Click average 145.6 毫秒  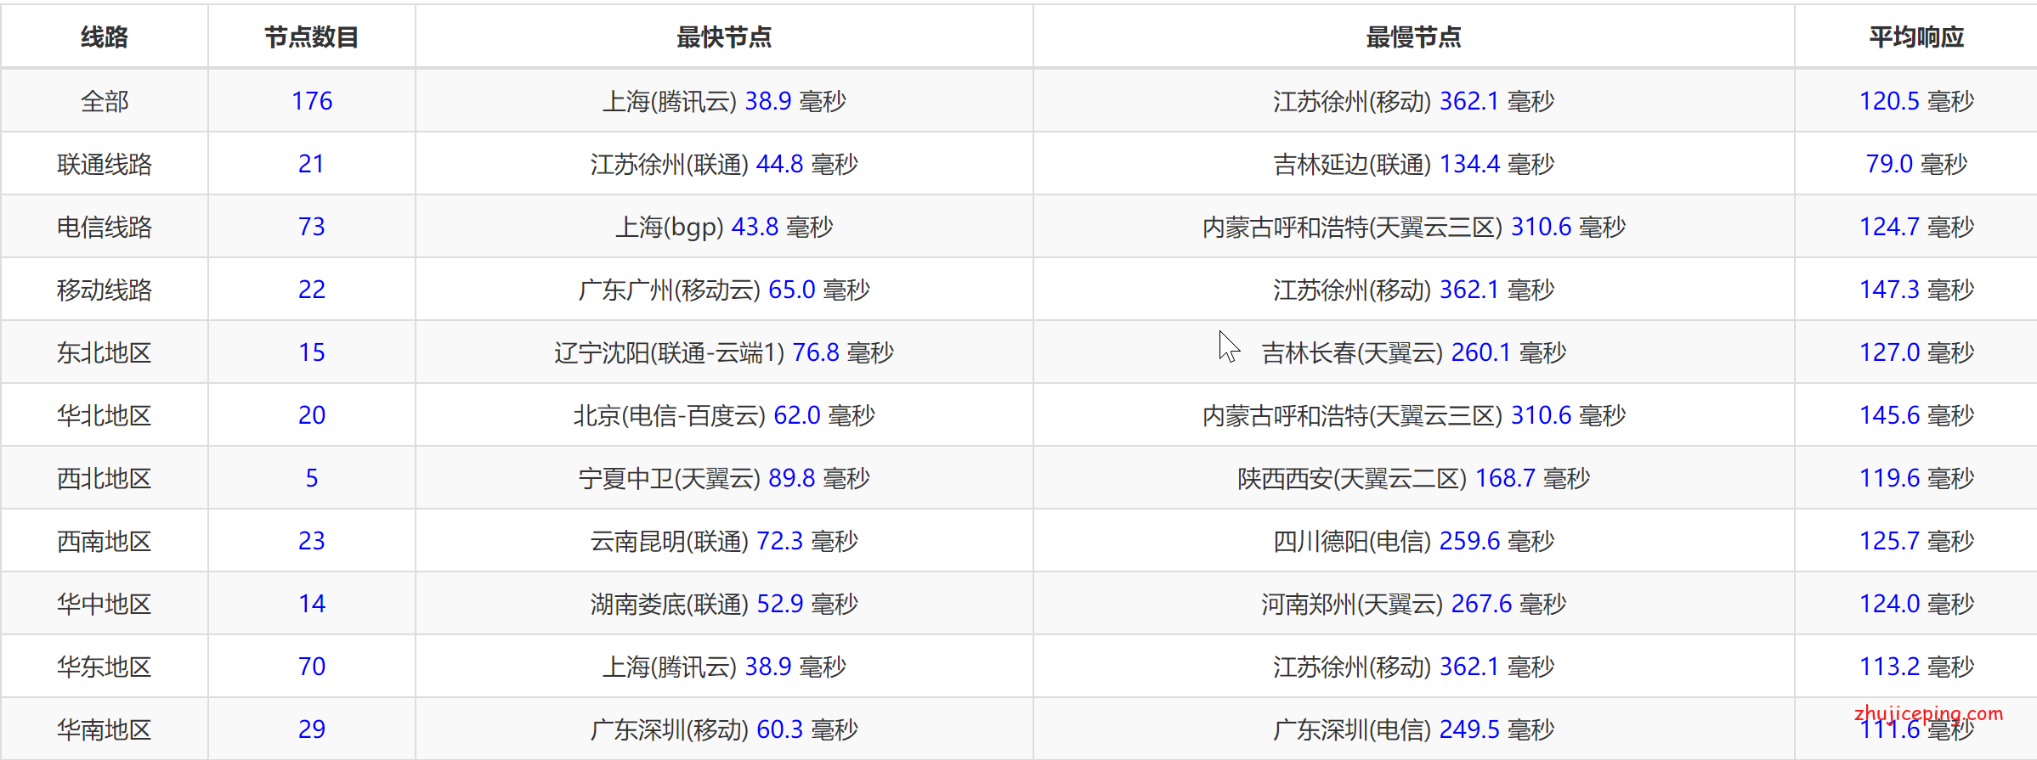(x=1916, y=415)
